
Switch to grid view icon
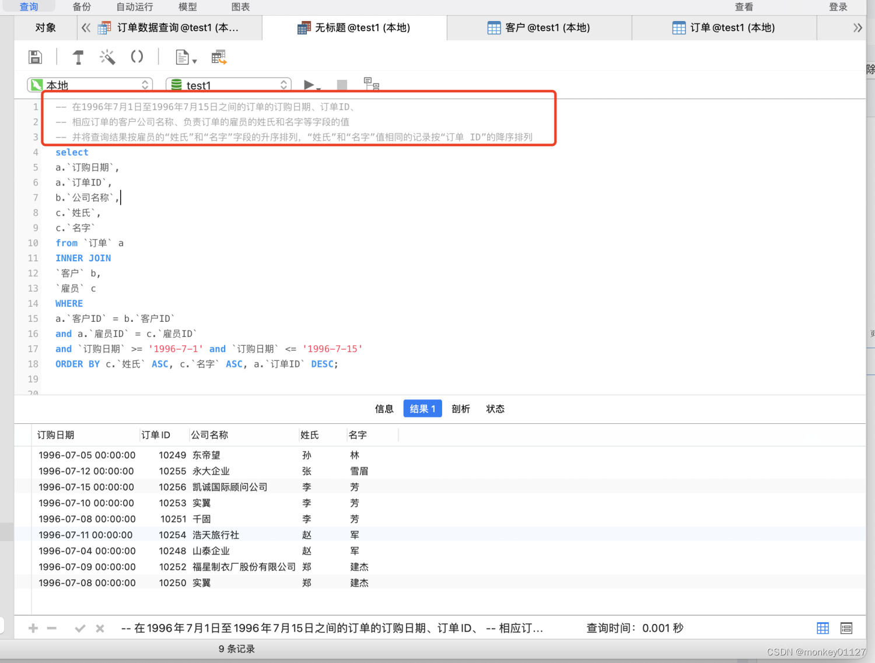click(x=822, y=628)
